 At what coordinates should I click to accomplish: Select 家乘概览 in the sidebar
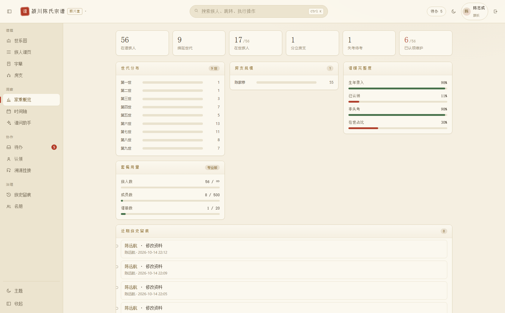pyautogui.click(x=31, y=100)
